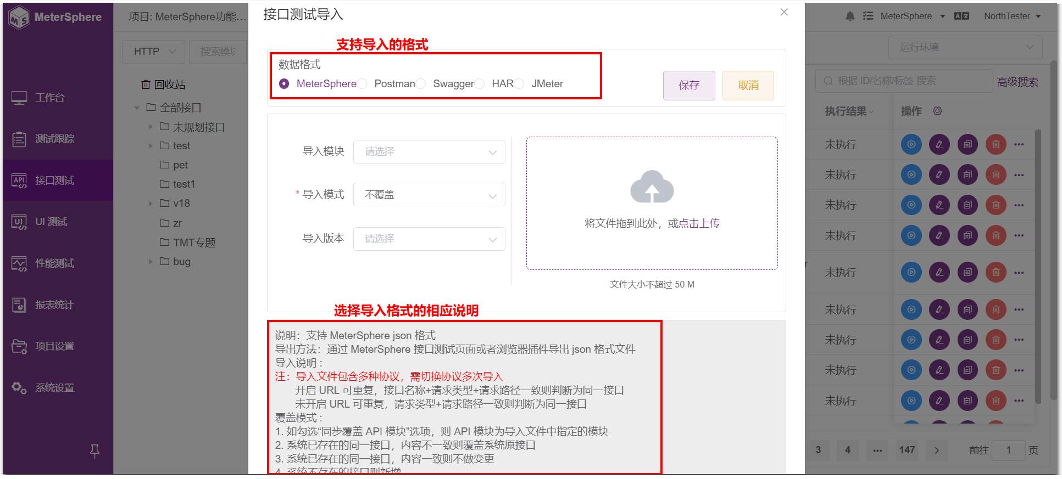
Task: Click the MeterSphere logo in the sidebar
Action: (55, 17)
